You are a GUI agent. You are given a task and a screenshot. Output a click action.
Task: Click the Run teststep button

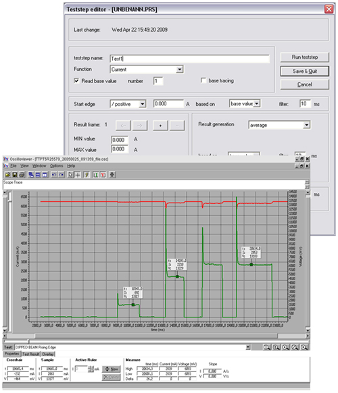(305, 57)
